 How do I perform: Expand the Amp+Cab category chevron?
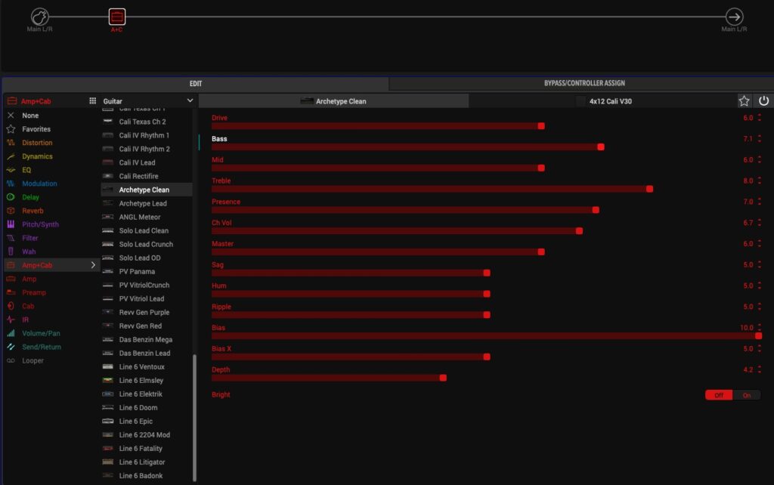pos(93,265)
